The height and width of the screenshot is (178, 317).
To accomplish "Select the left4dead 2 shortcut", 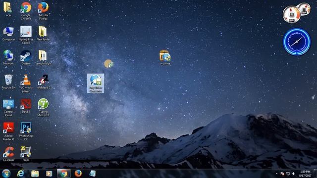I will (x=43, y=82).
